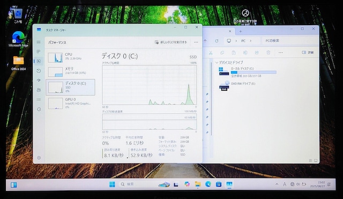The height and width of the screenshot is (199, 343).
Task: Open Task Manager settings gear
Action: tap(39, 158)
